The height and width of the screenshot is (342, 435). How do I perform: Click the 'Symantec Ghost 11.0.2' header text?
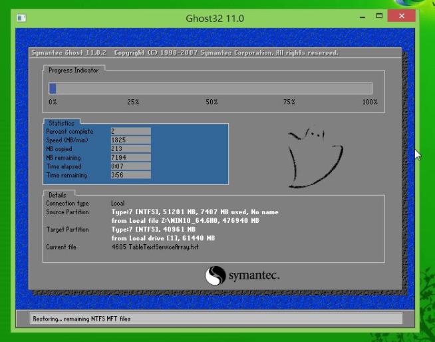pos(69,53)
